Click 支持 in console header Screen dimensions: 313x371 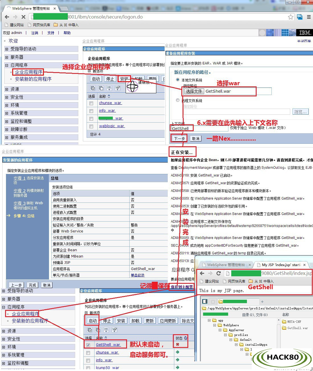click(x=51, y=33)
